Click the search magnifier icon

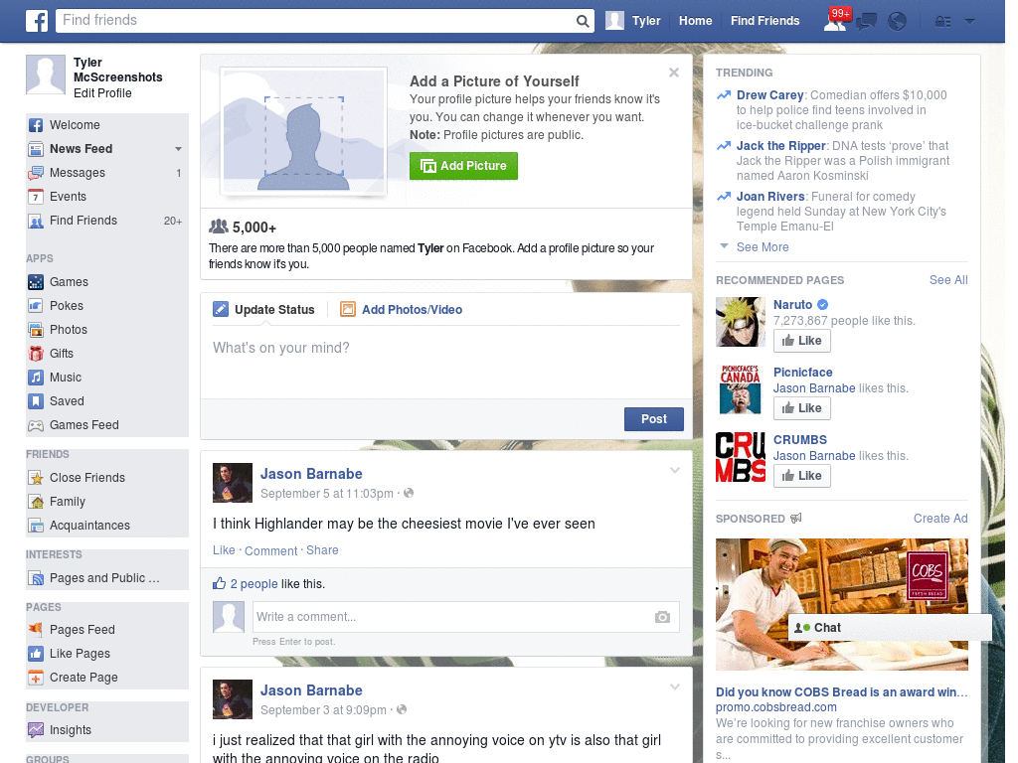pyautogui.click(x=583, y=21)
